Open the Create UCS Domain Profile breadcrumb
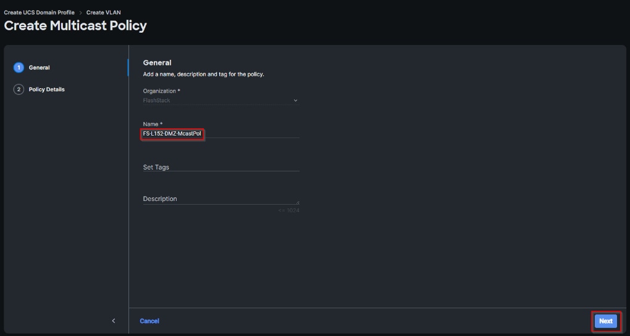Viewport: 630px width, 336px height. (x=39, y=13)
